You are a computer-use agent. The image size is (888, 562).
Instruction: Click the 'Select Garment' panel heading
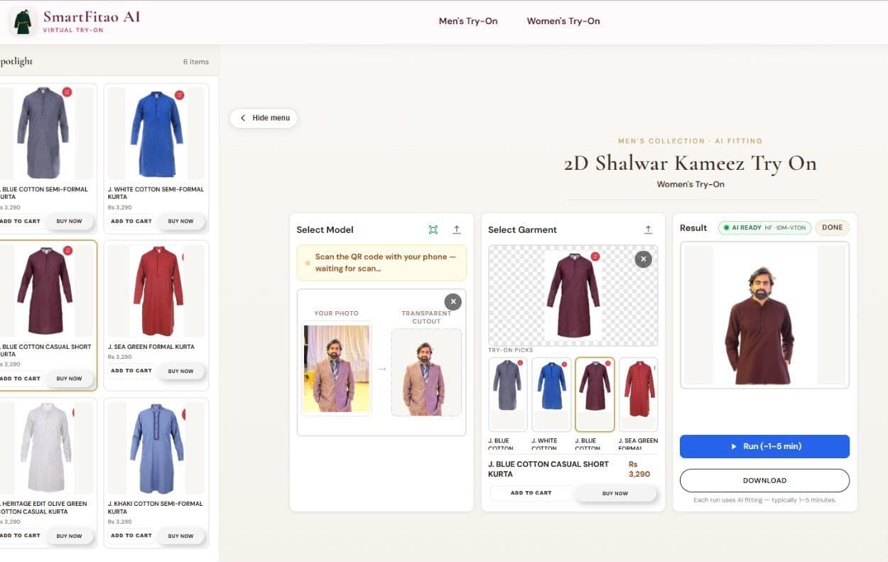click(x=522, y=229)
